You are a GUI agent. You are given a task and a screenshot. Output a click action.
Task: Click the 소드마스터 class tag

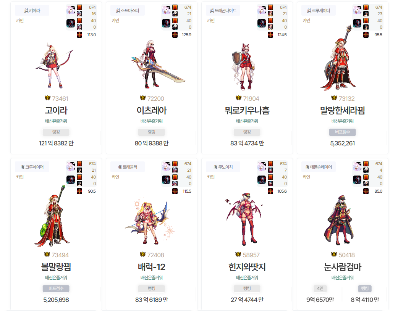(x=128, y=11)
